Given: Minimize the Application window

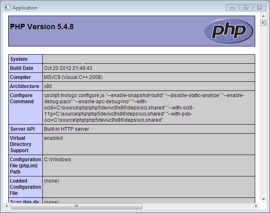Looking at the screenshot, I should coord(233,7).
